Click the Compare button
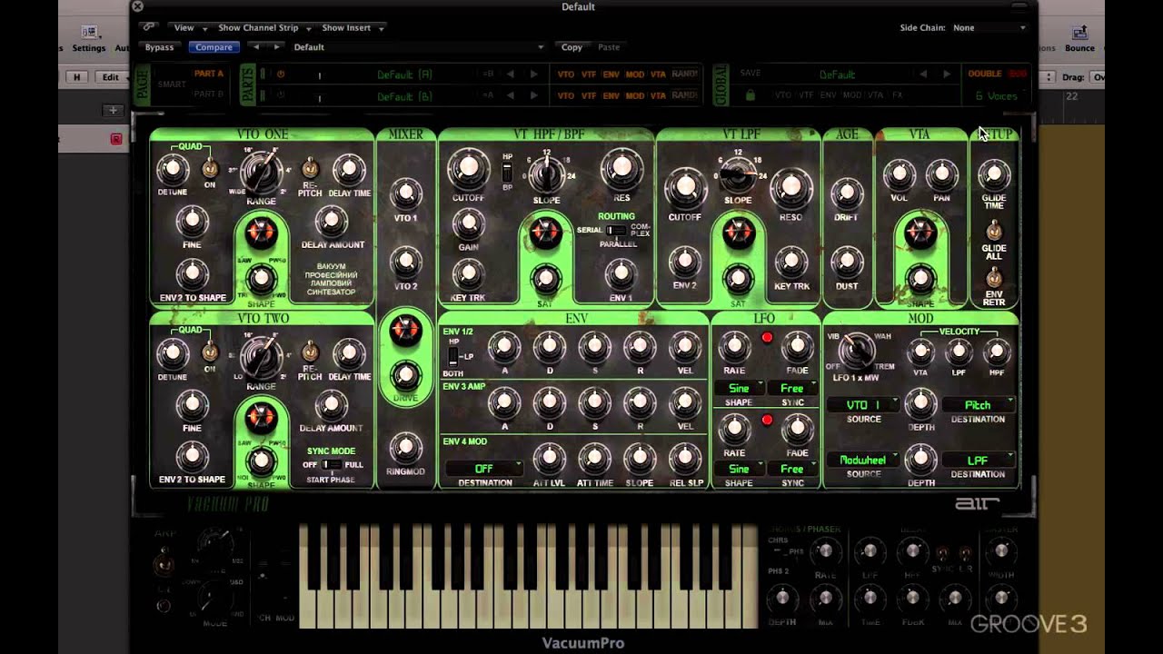 (214, 47)
